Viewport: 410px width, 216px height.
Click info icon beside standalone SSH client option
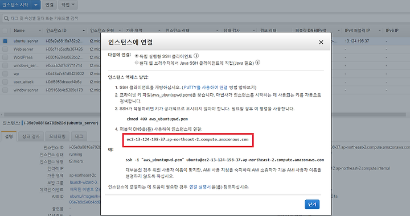point(196,56)
